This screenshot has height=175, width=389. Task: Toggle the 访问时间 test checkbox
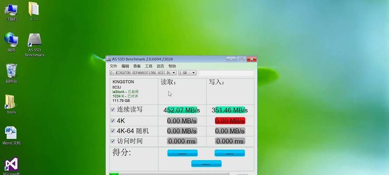click(112, 141)
